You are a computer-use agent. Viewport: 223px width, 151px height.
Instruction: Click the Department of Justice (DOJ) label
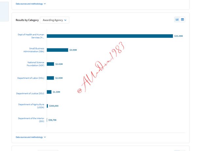[x=30, y=93]
